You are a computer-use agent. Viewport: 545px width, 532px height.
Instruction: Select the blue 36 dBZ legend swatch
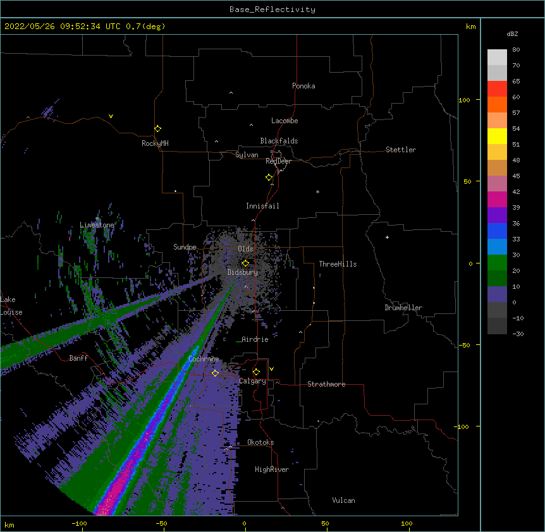(497, 231)
